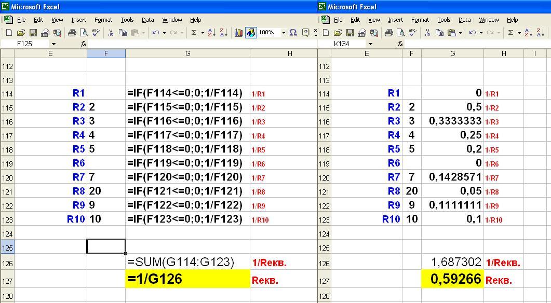Print Preview icon in right window
This screenshot has height=303, width=551.
click(x=400, y=33)
